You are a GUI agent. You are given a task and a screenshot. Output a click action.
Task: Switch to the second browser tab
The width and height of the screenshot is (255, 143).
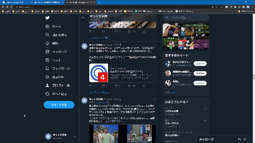click(49, 2)
